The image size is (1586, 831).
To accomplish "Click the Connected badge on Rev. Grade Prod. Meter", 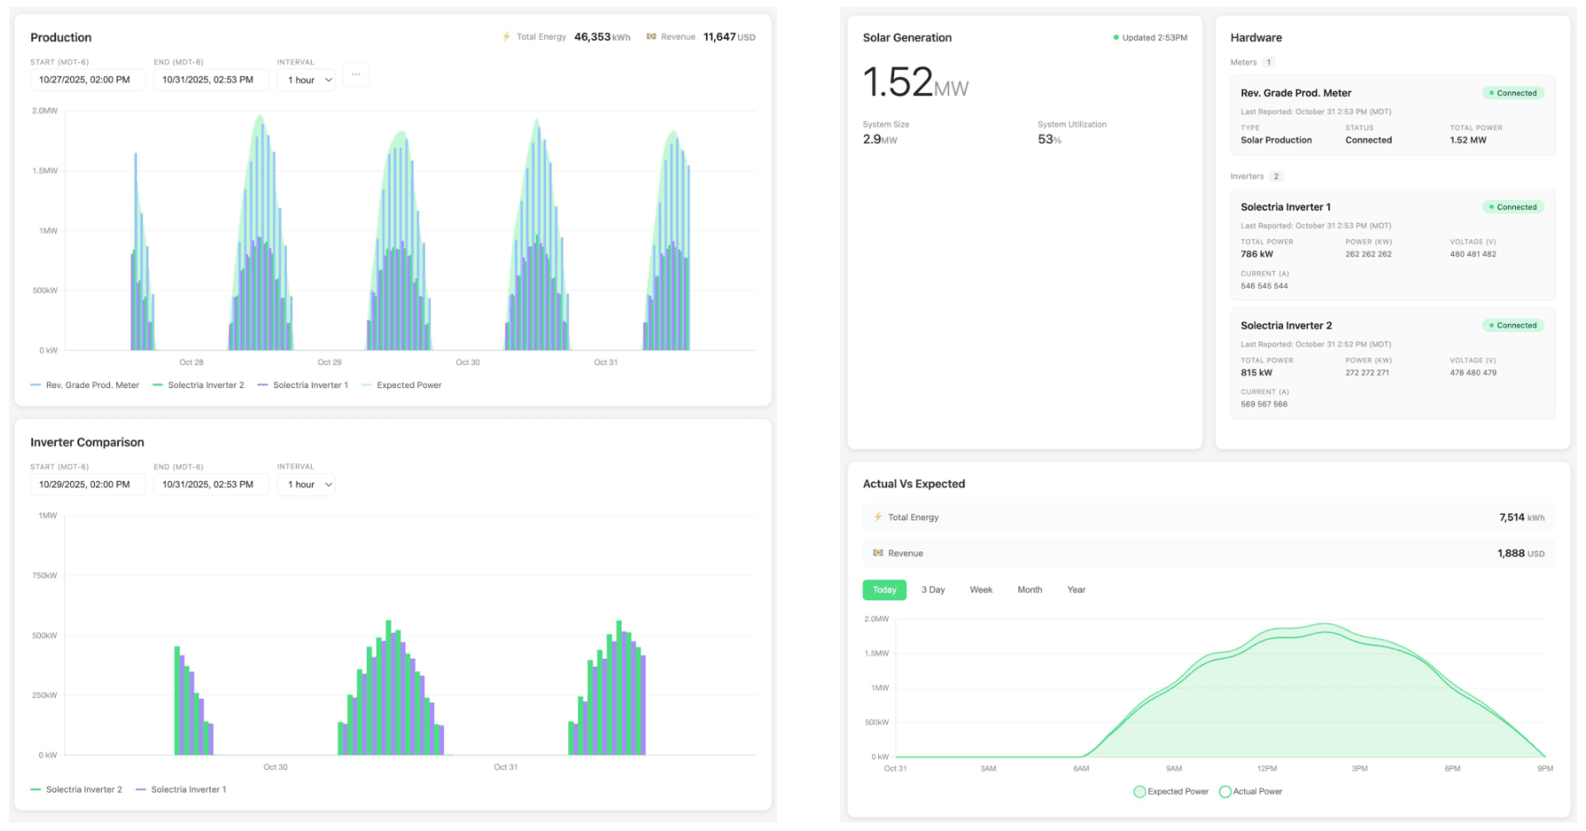I will 1512,92.
